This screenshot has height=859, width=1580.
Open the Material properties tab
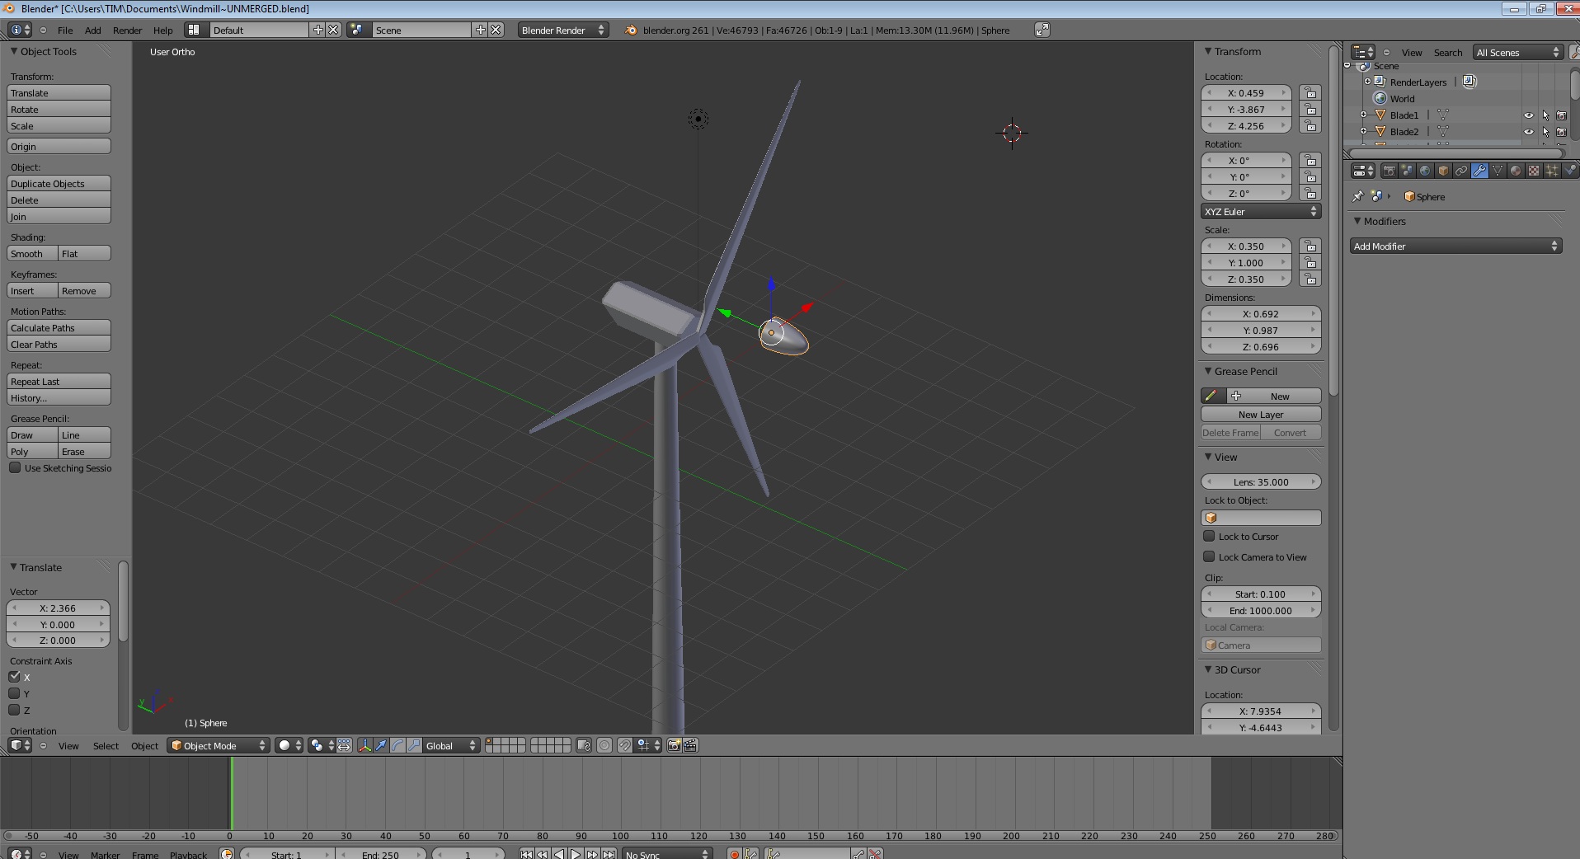click(1516, 171)
